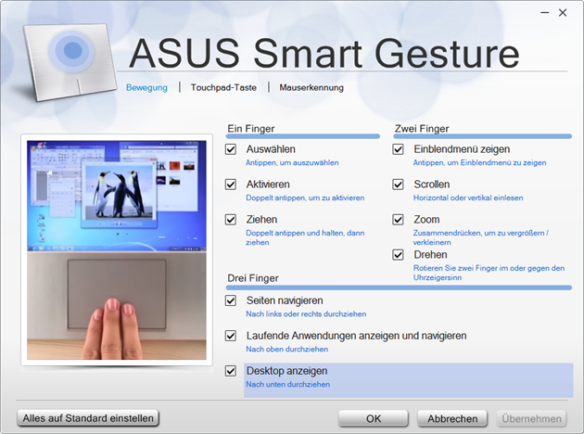Click 'Zusammendrücken, um zu vergrößern' text
This screenshot has width=584, height=434.
coord(481,237)
